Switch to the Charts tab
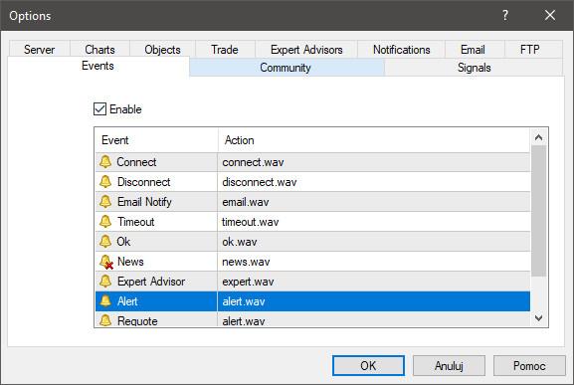The image size is (574, 385). click(x=99, y=50)
